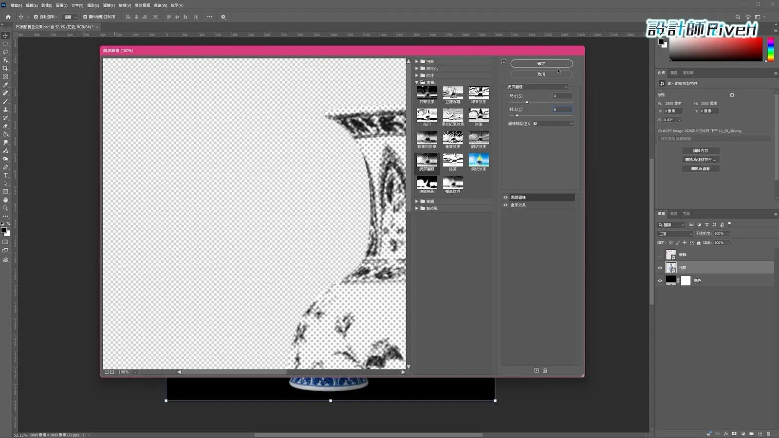
Task: Open the 圖樣類型 dropdown
Action: (553, 124)
